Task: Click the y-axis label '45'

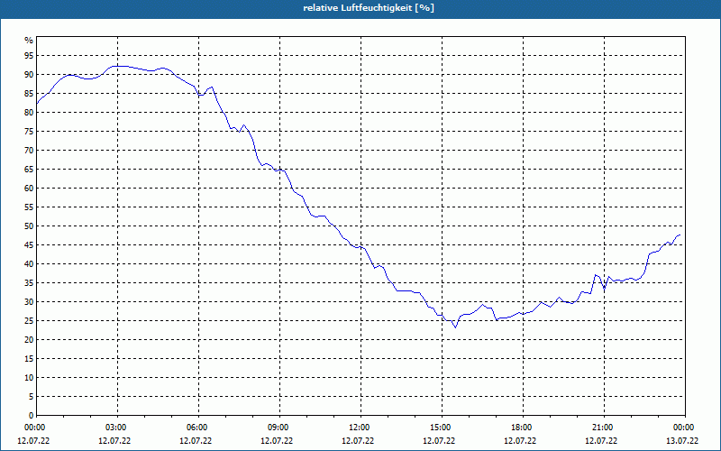Action: [x=29, y=244]
